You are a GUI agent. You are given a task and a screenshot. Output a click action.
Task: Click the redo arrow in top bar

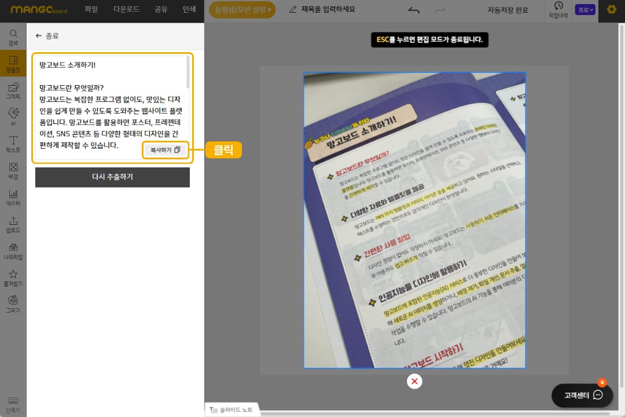[x=440, y=10]
